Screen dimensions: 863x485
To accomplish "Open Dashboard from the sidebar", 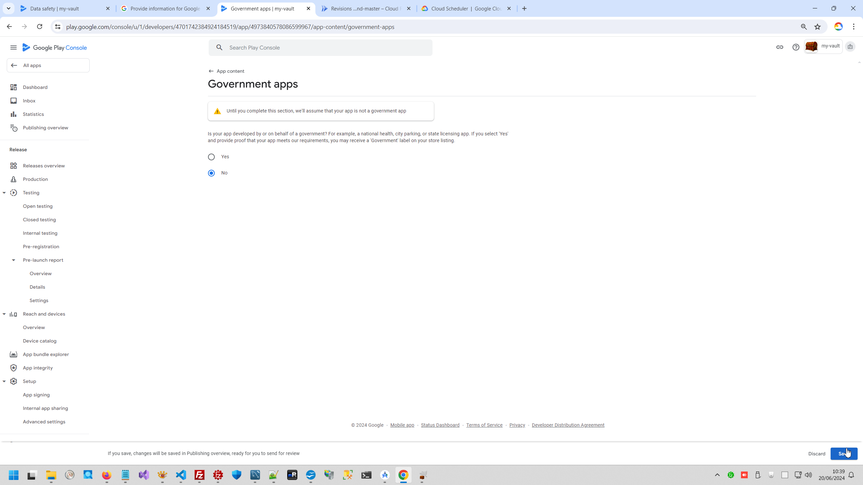I will [x=35, y=87].
